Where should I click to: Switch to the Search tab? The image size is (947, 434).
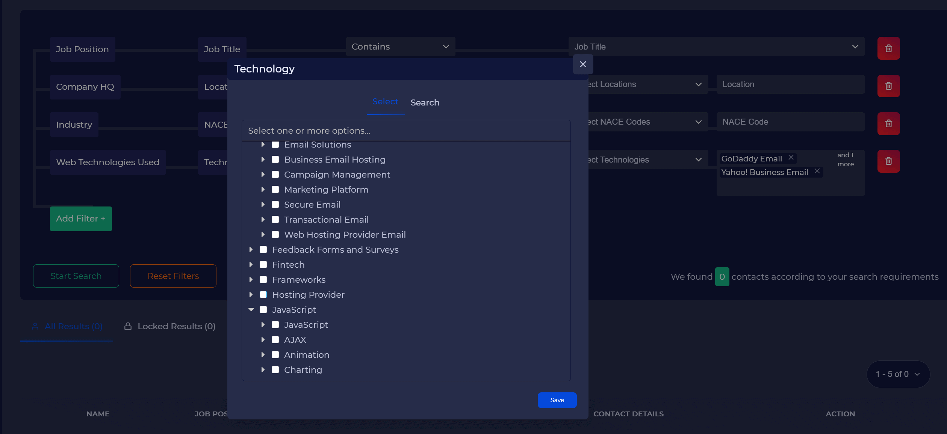click(x=425, y=102)
